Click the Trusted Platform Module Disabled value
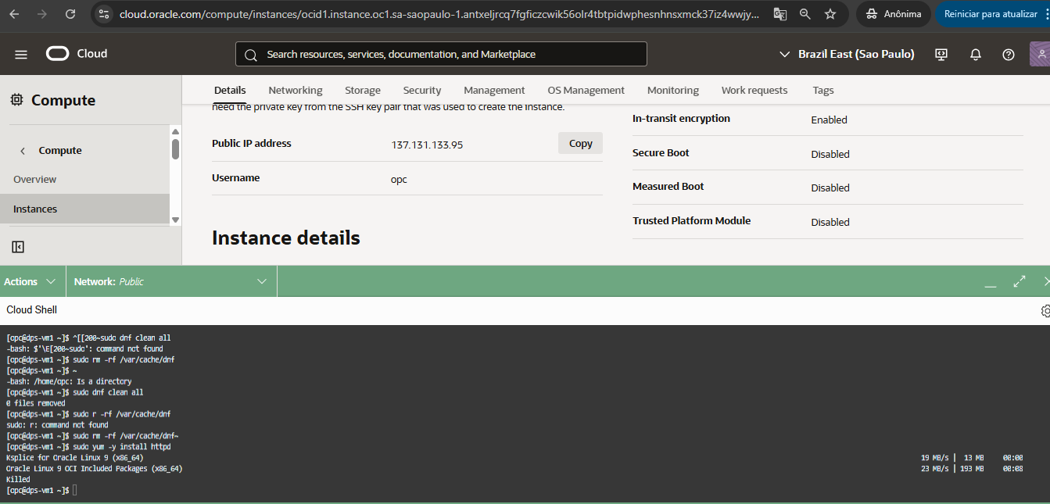This screenshot has width=1050, height=504. click(830, 222)
